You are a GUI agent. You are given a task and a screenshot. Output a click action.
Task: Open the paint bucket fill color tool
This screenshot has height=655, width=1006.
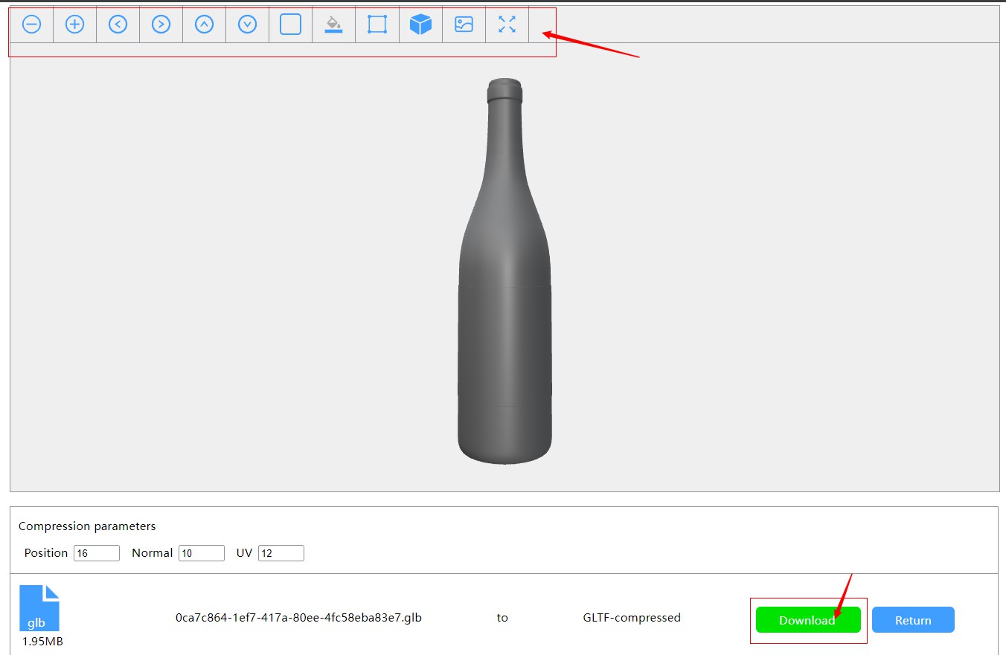pos(334,25)
